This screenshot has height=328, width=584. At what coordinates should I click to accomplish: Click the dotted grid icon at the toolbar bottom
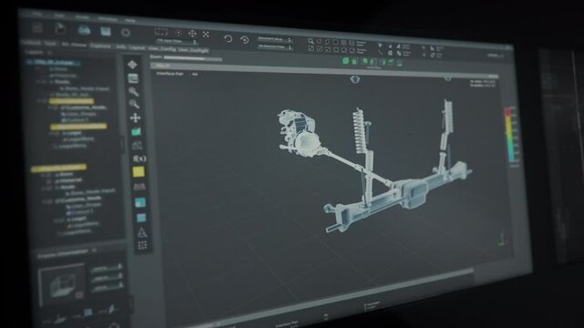(x=142, y=245)
